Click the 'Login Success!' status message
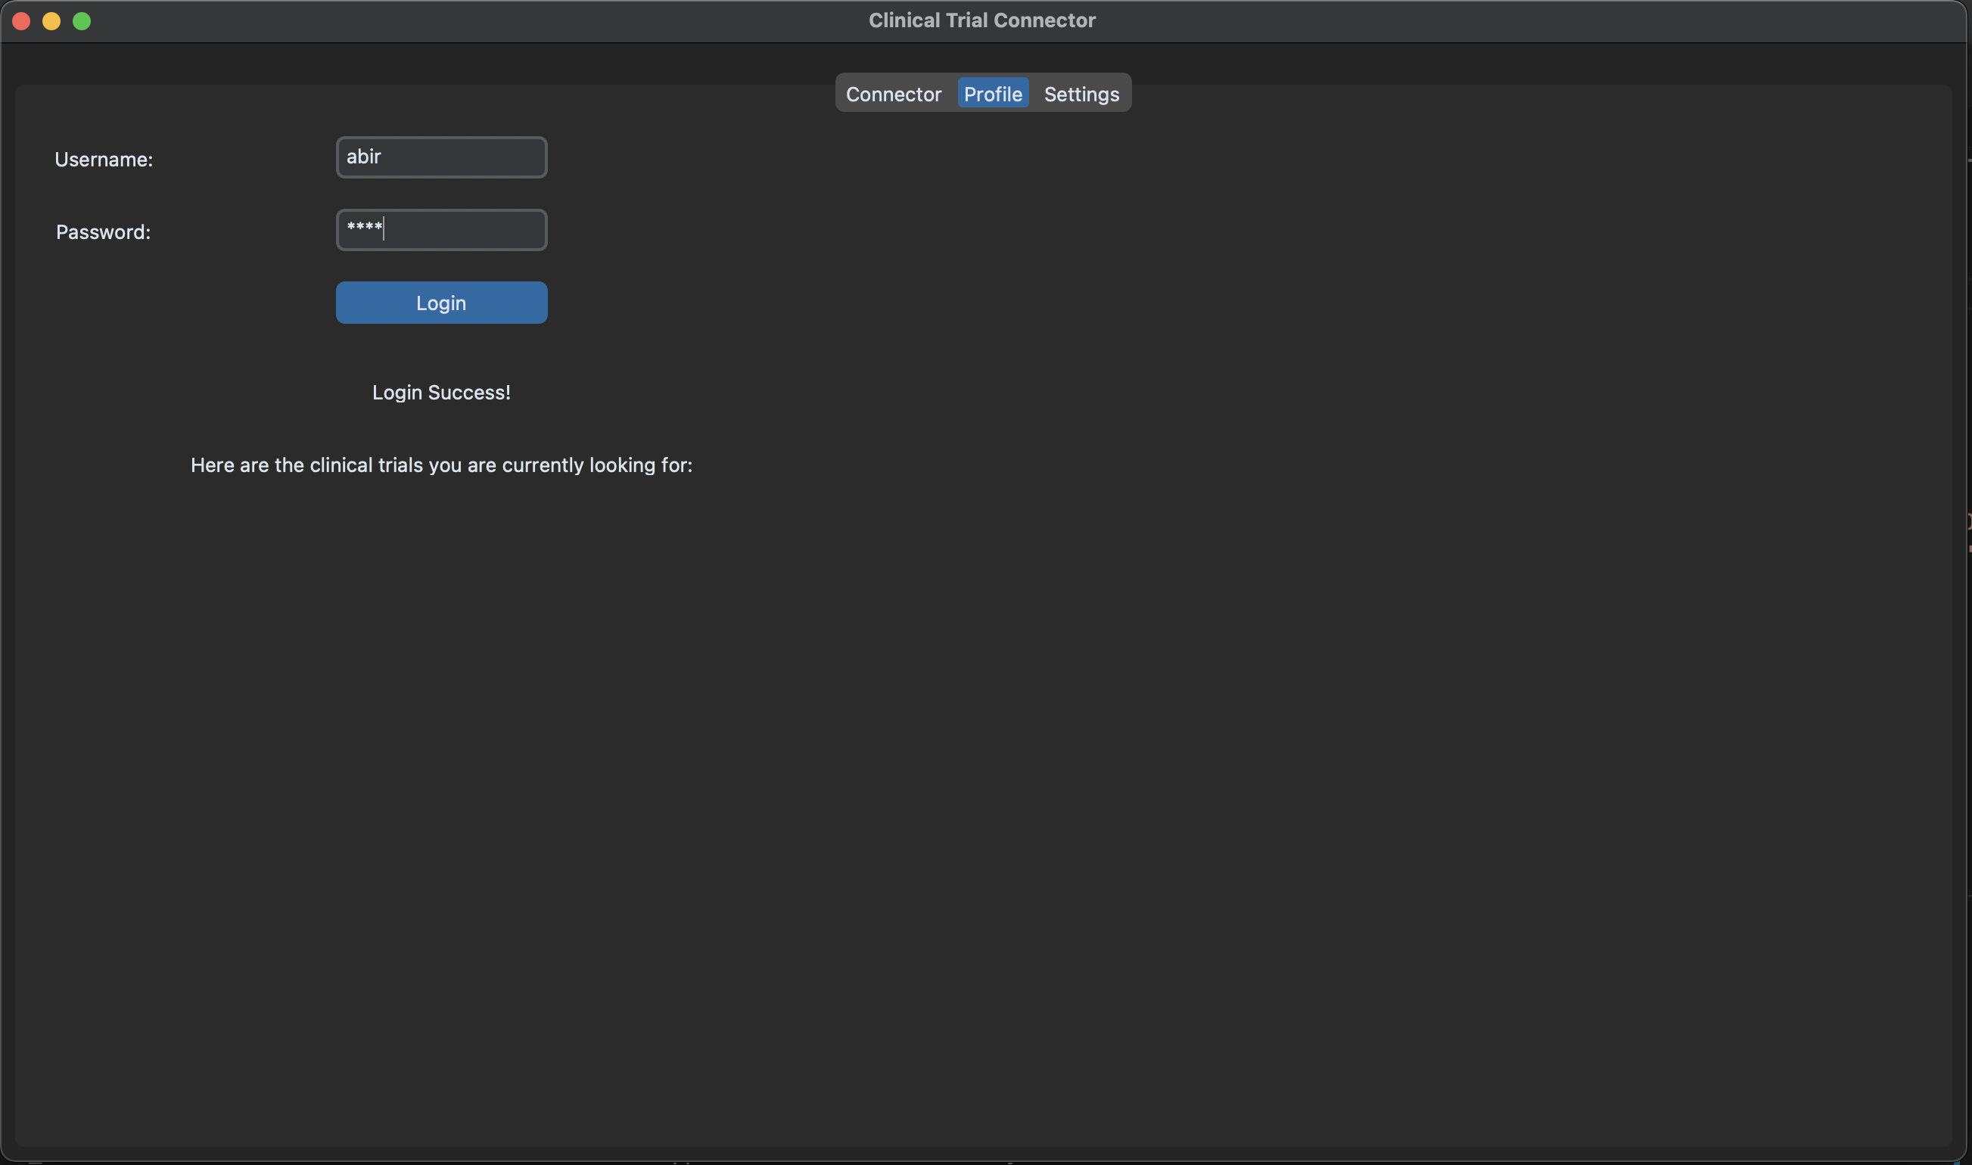This screenshot has height=1165, width=1972. 441,393
